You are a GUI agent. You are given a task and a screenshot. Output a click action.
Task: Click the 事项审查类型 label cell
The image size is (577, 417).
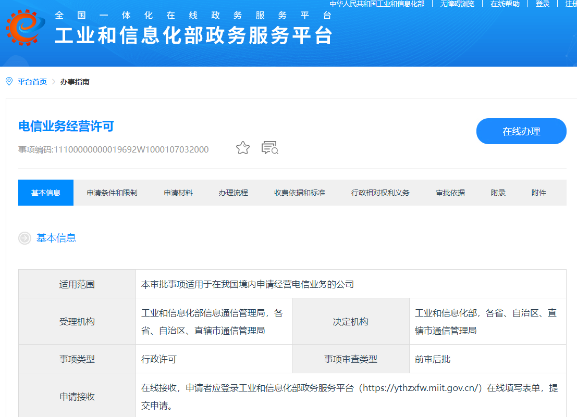point(351,359)
